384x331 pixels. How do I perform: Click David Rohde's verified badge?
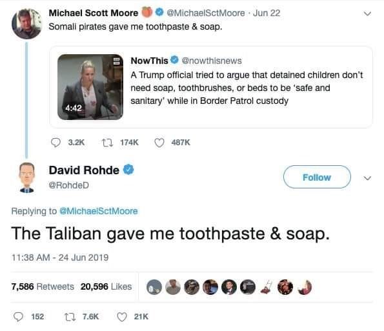[x=128, y=170]
